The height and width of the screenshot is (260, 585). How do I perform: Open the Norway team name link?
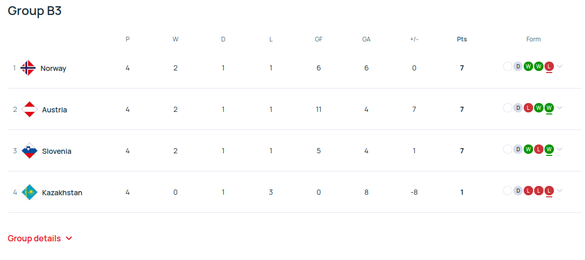(x=53, y=68)
